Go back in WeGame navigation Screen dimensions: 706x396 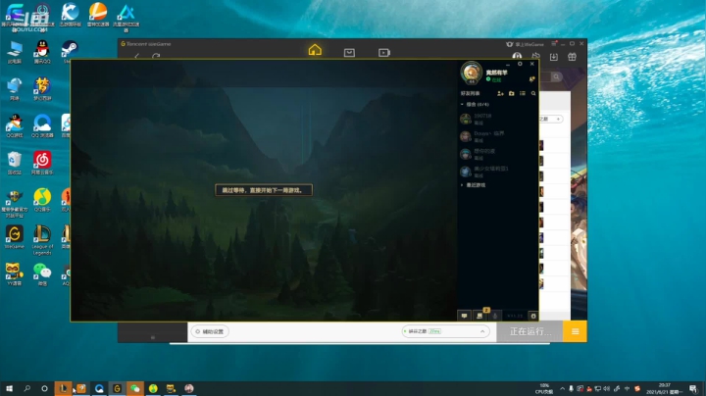[137, 56]
